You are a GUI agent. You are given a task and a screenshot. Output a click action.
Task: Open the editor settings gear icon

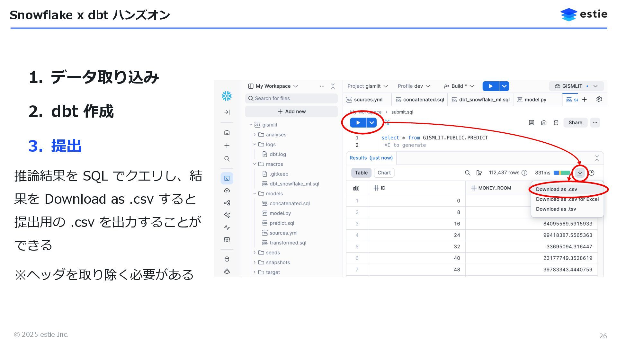tap(599, 100)
